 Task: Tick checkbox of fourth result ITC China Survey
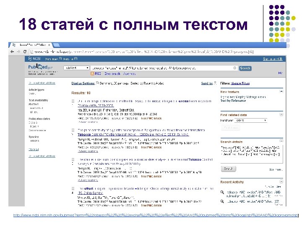click(73, 188)
